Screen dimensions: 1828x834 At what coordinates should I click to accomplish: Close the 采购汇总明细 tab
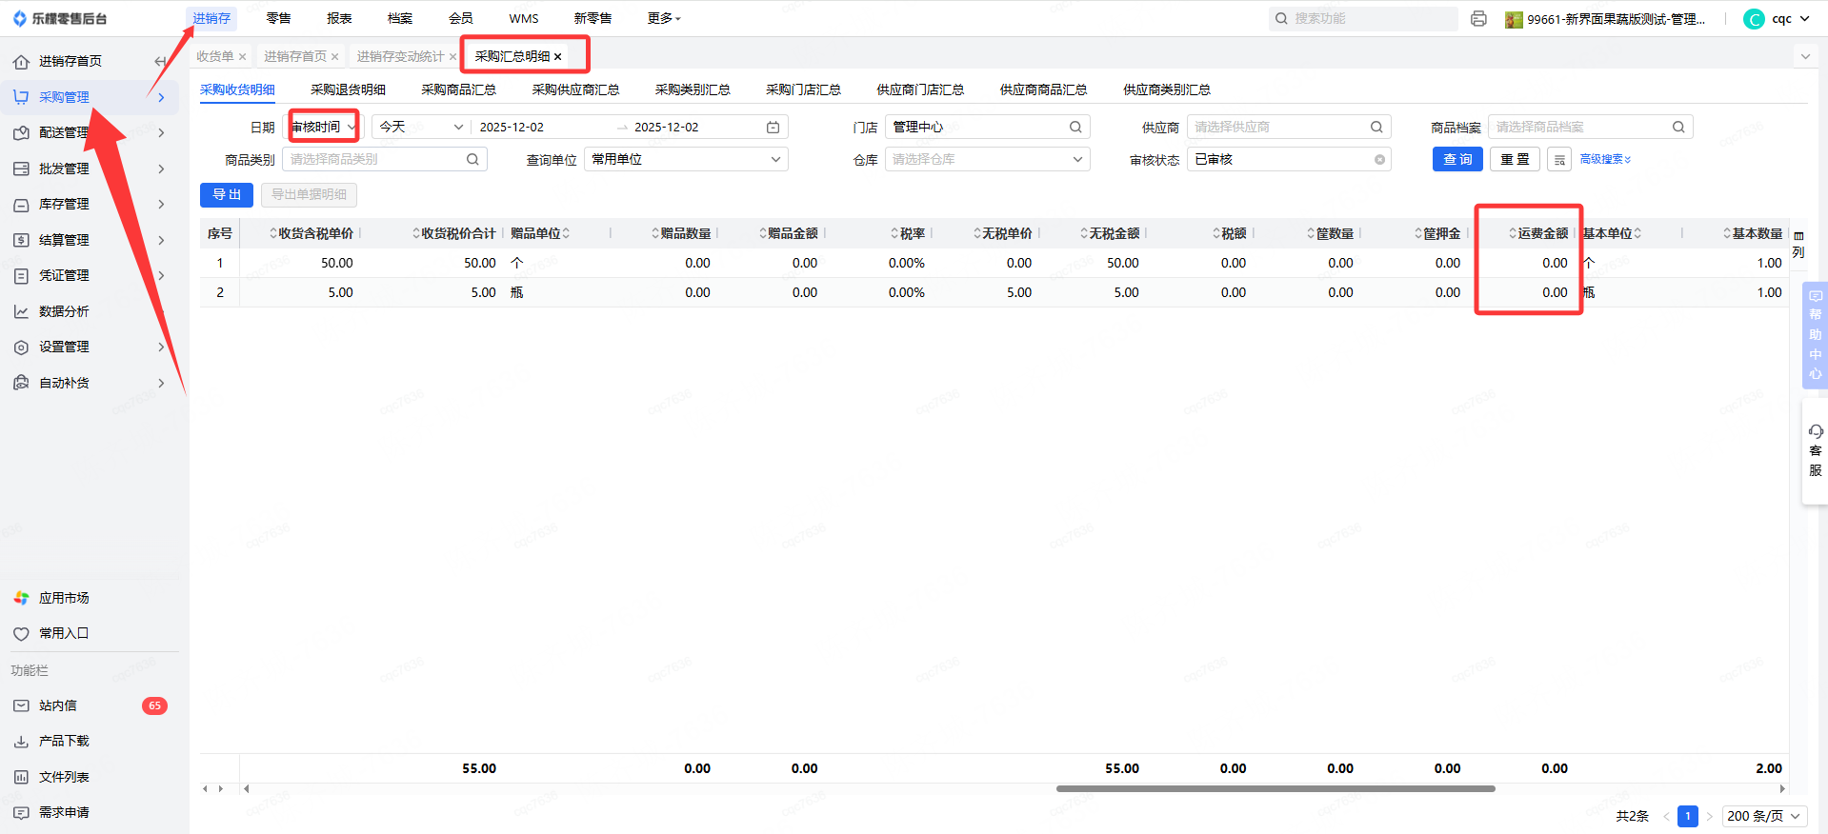click(558, 57)
